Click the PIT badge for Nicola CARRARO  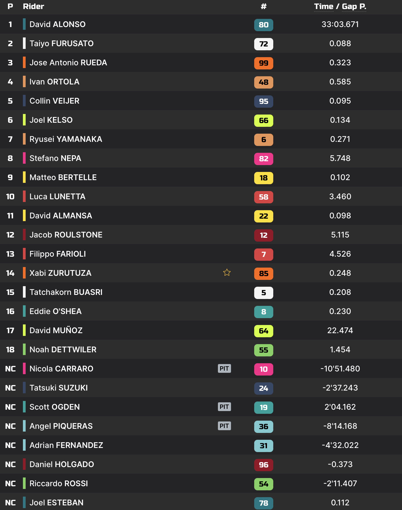pos(224,368)
